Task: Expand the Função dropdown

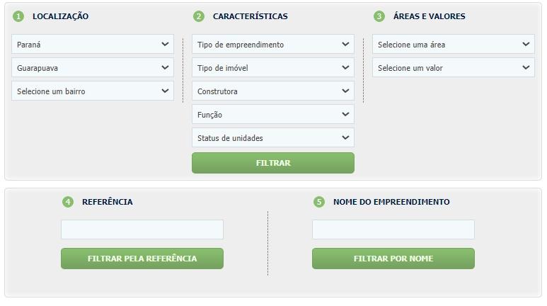Action: pyautogui.click(x=273, y=114)
